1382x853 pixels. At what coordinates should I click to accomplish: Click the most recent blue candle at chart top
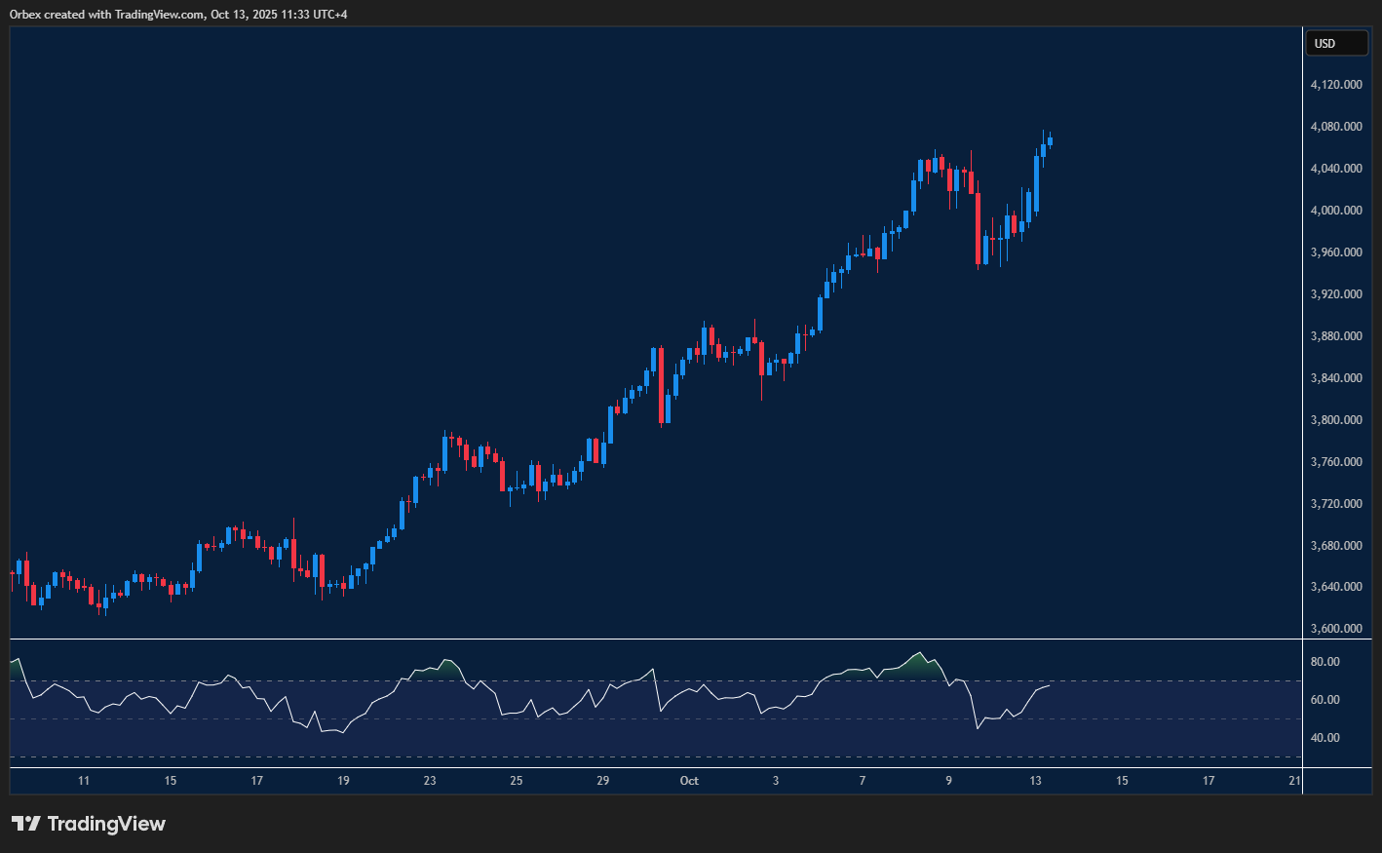1049,141
